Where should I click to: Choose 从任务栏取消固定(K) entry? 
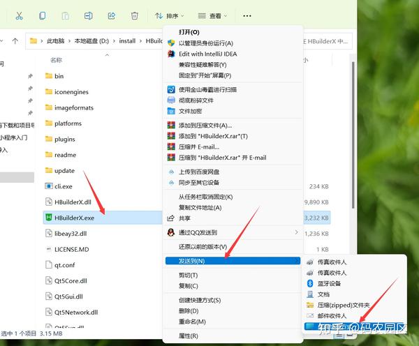233,197
